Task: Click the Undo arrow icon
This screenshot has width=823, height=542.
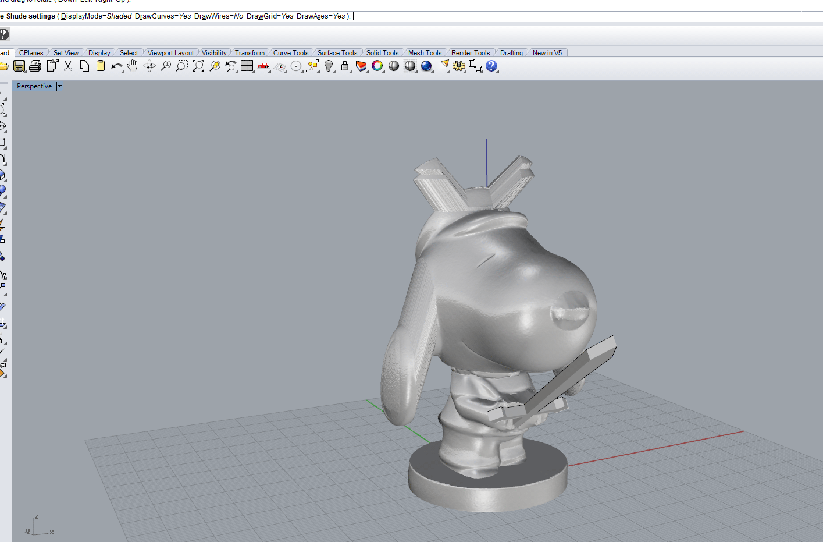Action: tap(117, 66)
